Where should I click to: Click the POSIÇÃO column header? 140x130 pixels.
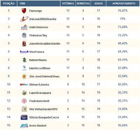9,4
